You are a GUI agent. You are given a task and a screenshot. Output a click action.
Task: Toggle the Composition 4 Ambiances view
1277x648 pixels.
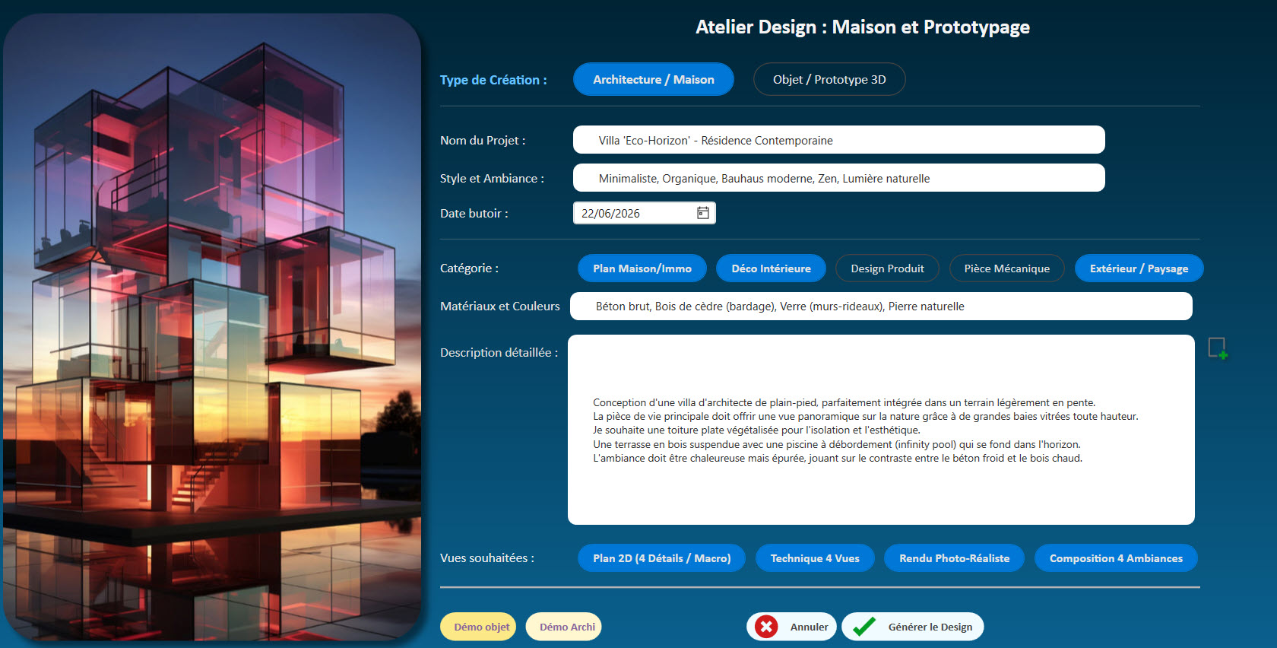(x=1116, y=558)
